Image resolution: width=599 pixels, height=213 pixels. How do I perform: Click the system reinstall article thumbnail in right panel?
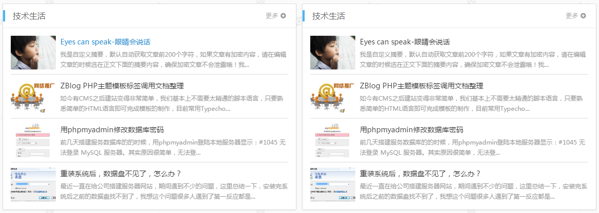click(x=333, y=184)
